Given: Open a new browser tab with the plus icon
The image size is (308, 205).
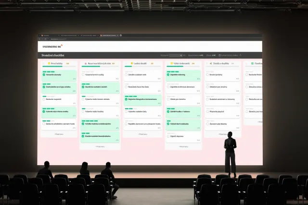Looking at the screenshot, I should click(121, 36).
